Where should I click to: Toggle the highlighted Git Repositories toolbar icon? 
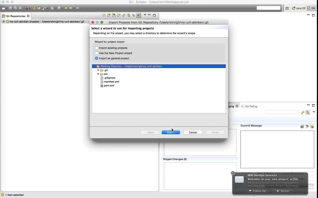tap(139, 15)
